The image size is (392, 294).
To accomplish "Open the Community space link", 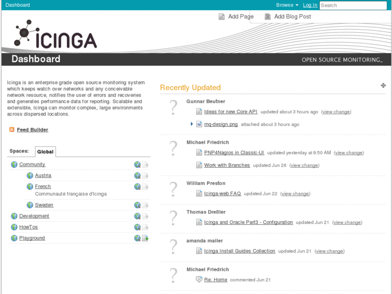I will [32, 165].
